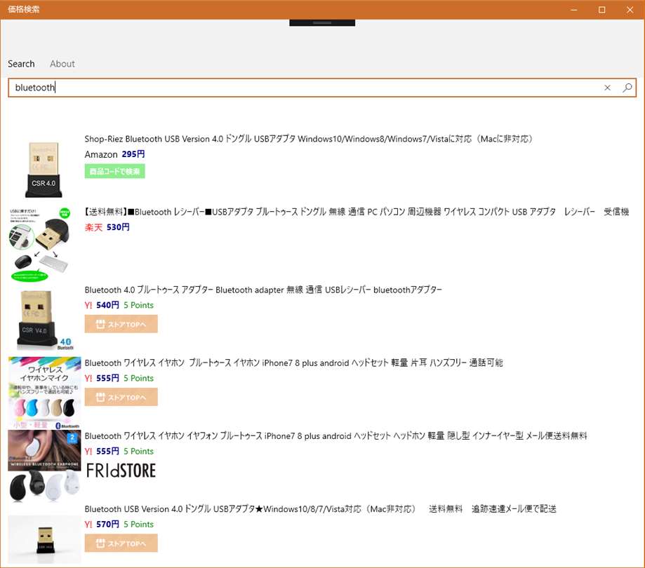Maximize the 価格検索 window
The width and height of the screenshot is (645, 568).
601,9
